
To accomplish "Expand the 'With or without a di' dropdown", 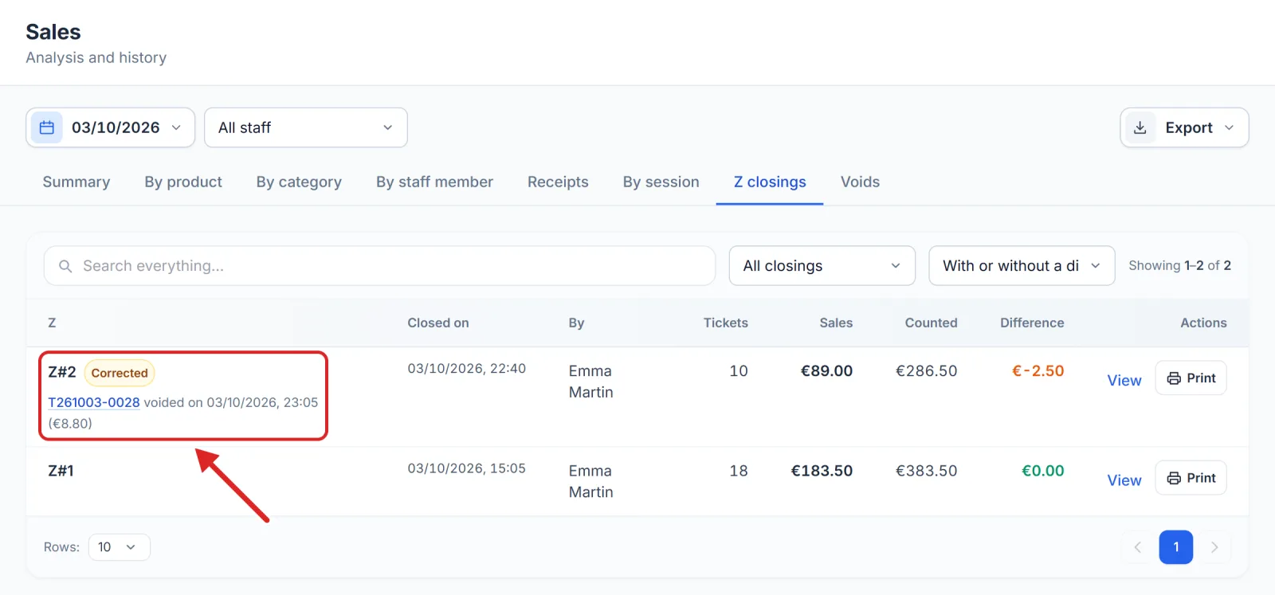I will coord(1022,266).
